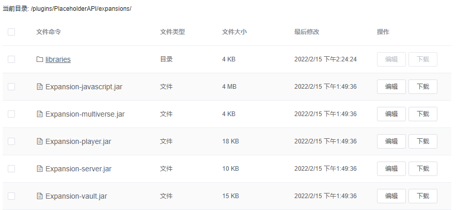456x210 pixels.
Task: Select the Expansion-player.jar row checkbox
Action: coord(11,141)
